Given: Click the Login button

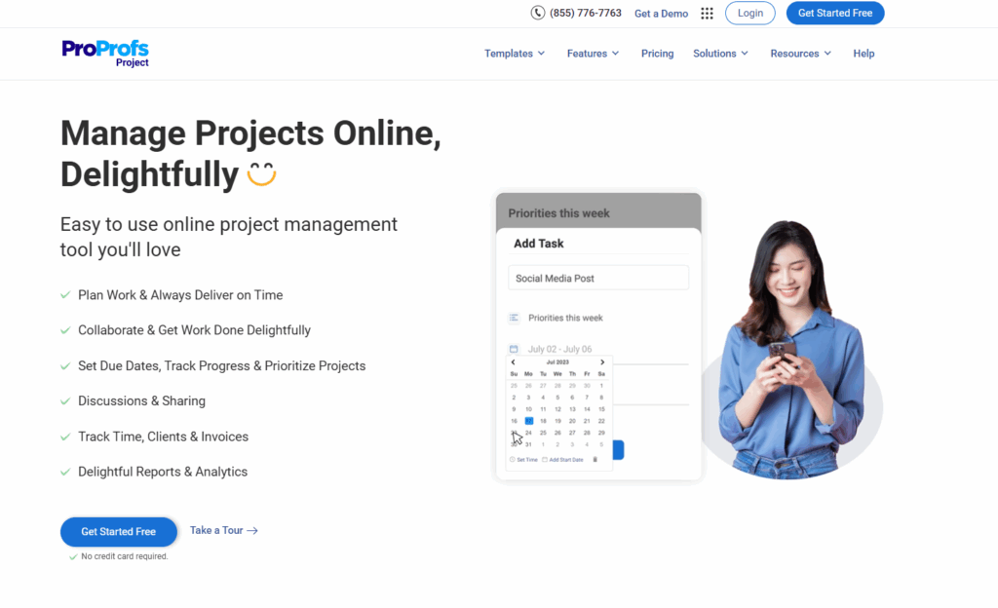Looking at the screenshot, I should point(750,13).
